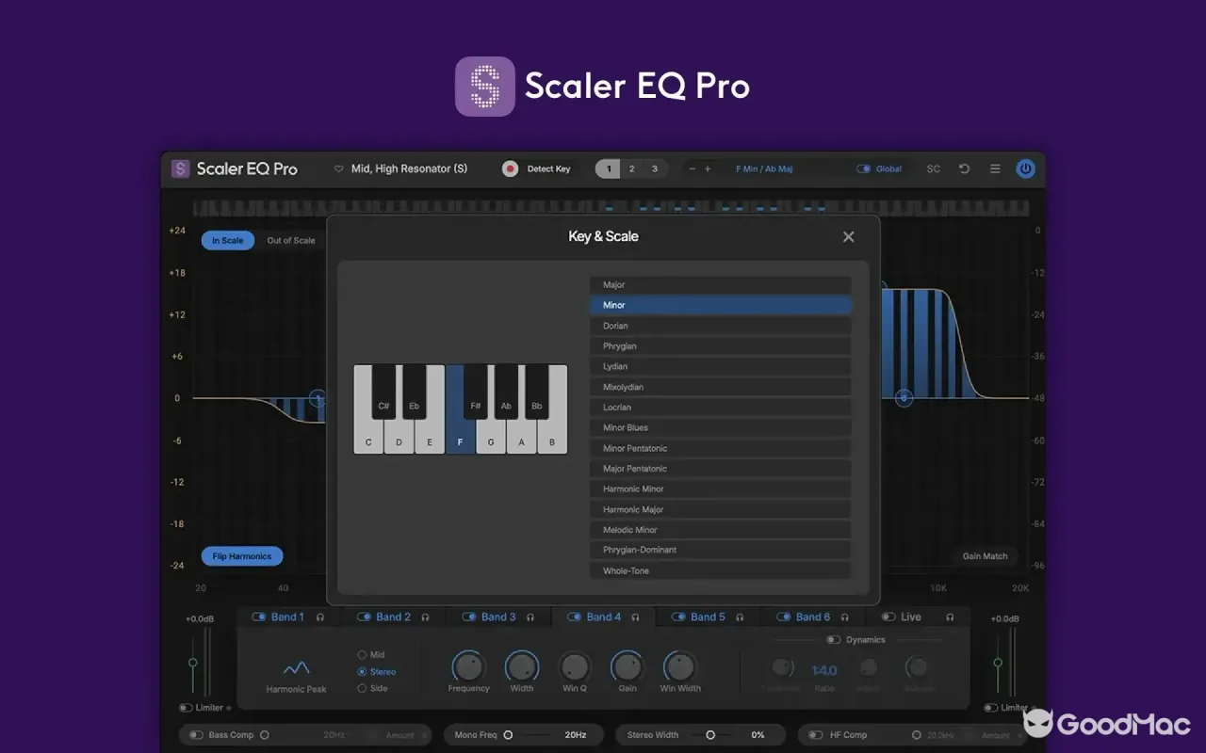
Task: Click the Frequency knob
Action: click(468, 667)
